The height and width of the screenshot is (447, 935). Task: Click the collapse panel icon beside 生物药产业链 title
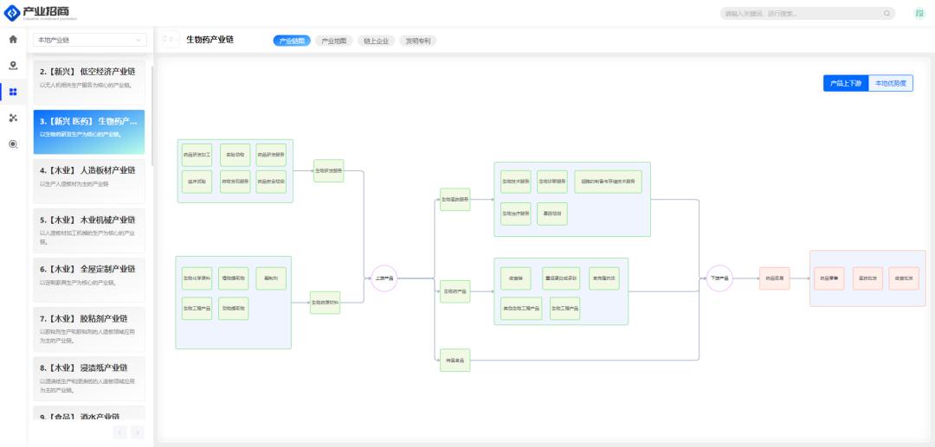(171, 40)
